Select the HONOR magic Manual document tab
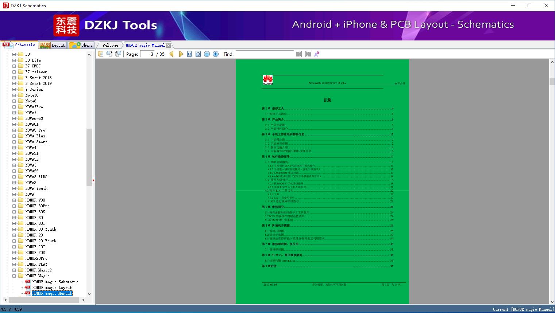555x313 pixels. 145,45
